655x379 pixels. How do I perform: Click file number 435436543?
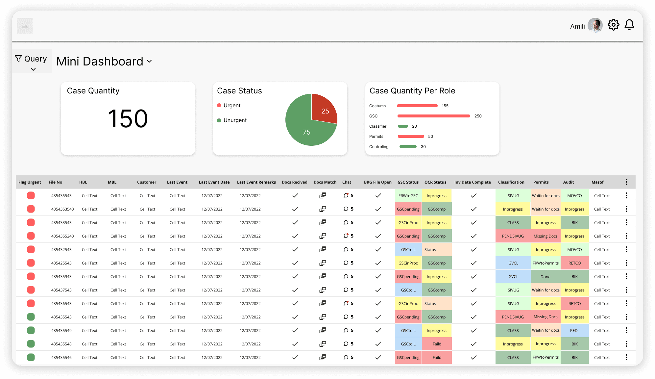pos(61,303)
